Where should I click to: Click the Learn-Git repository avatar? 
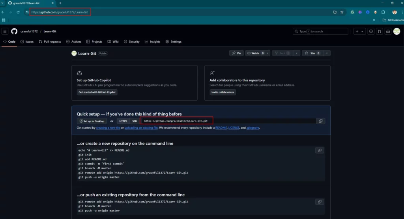click(74, 53)
